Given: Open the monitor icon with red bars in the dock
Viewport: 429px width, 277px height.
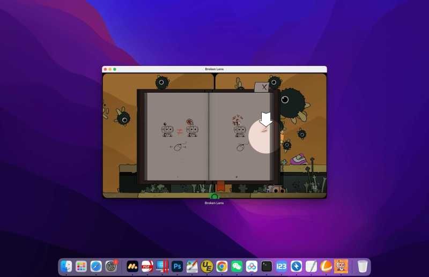Looking at the screenshot, I should pyautogui.click(x=162, y=266).
